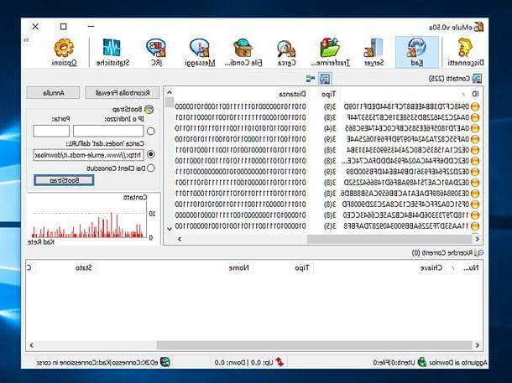Click the Utenti user status icon

click(422, 362)
